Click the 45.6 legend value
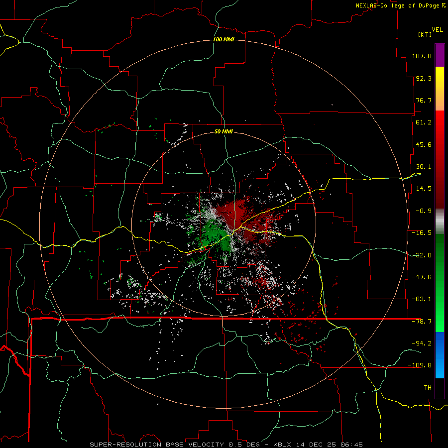Viewport: 448px width, 448px height. point(424,144)
